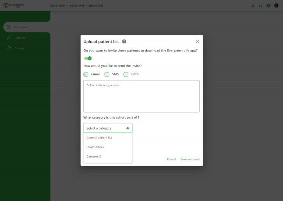283x201 pixels.
Task: Click the Patients person icon in sidebar
Action: (9, 38)
